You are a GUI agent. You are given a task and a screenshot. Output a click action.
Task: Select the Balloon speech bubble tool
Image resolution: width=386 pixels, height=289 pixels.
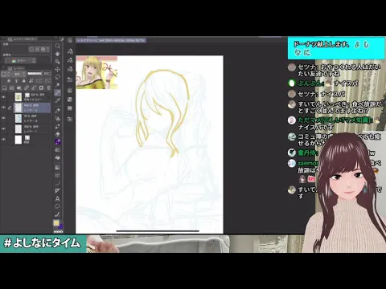[57, 206]
